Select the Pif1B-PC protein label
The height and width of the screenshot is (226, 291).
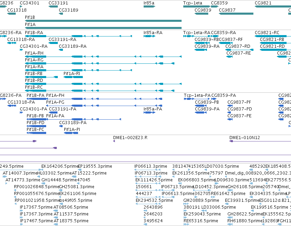[35, 130]
